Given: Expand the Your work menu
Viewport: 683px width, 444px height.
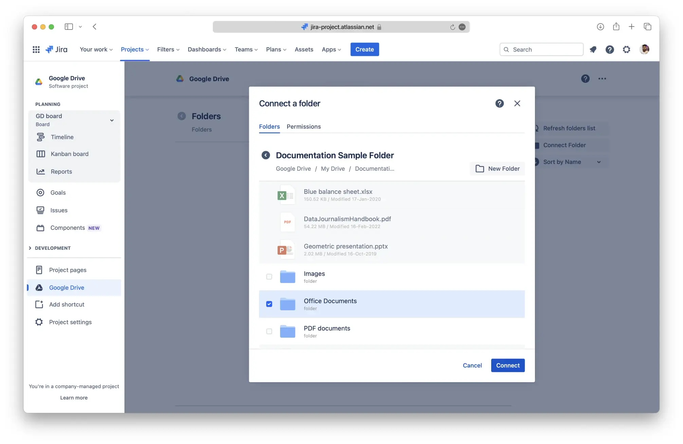Looking at the screenshot, I should click(96, 50).
